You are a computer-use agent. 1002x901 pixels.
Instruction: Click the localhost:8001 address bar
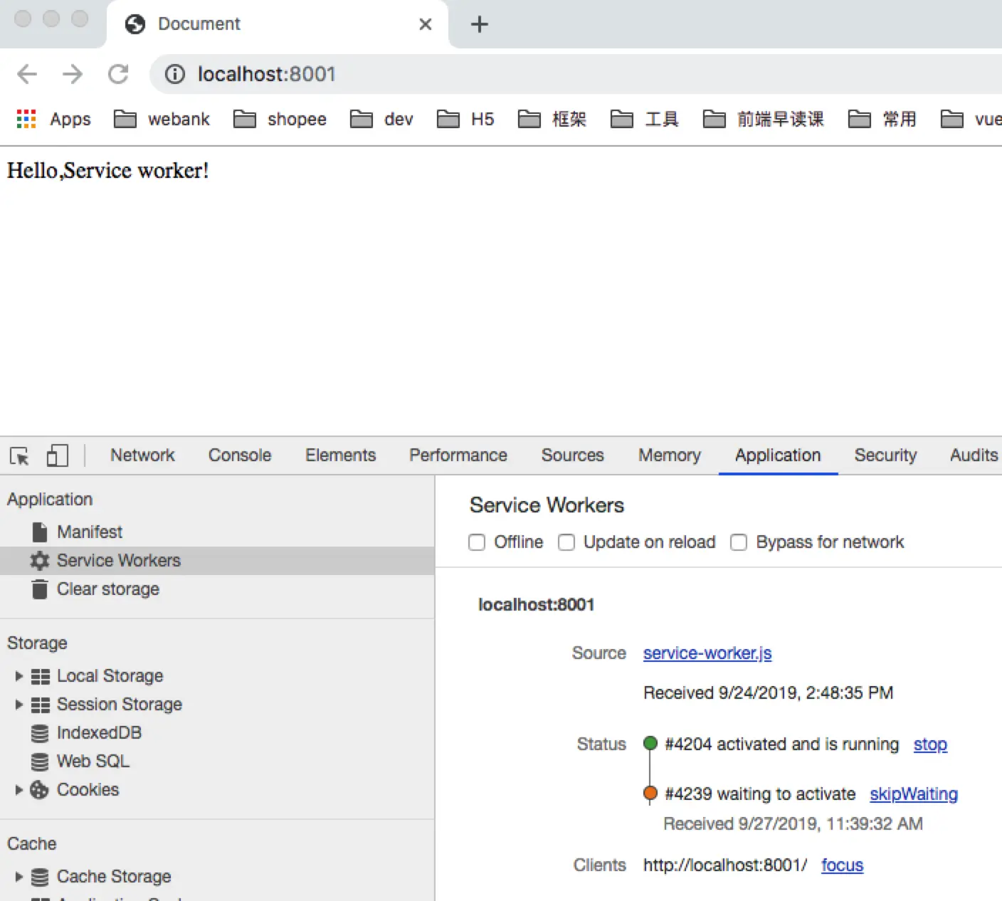point(576,74)
